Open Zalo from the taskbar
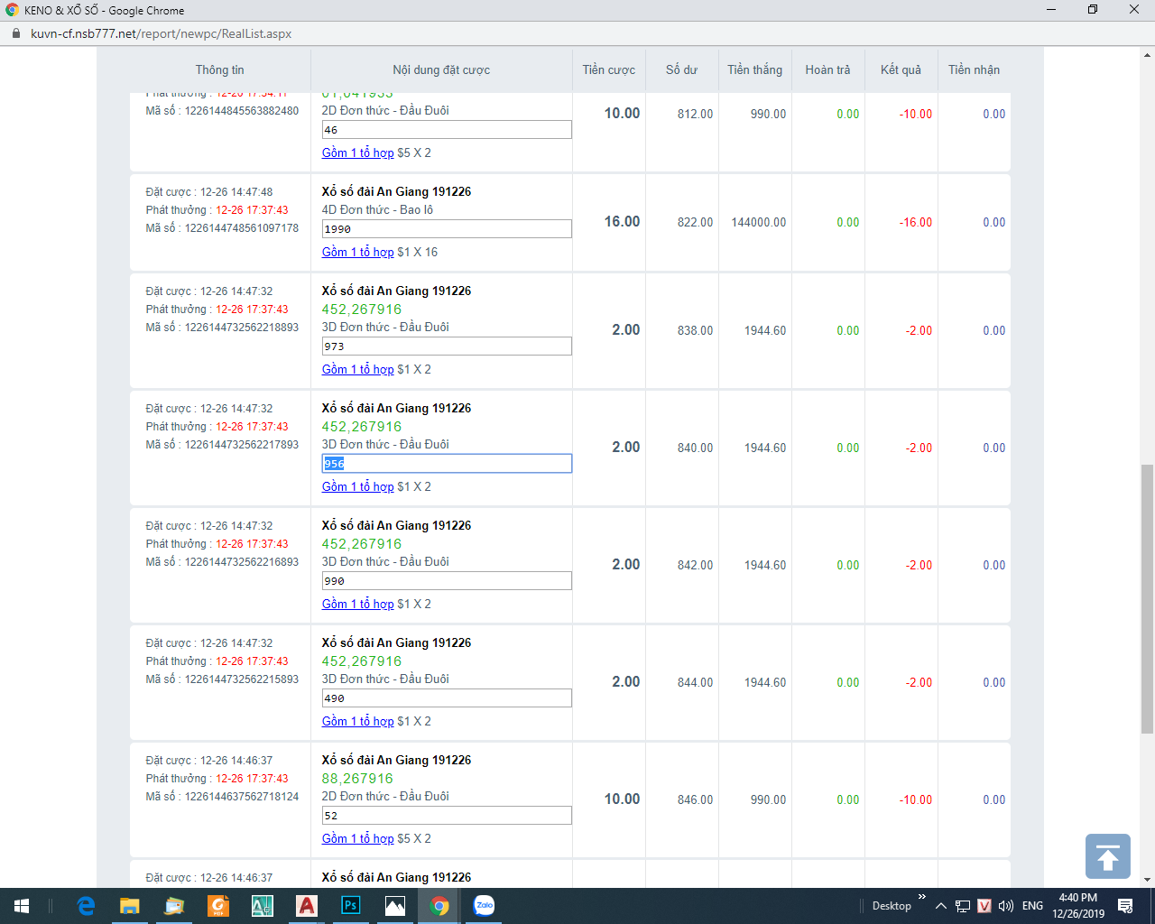1155x924 pixels. click(484, 906)
